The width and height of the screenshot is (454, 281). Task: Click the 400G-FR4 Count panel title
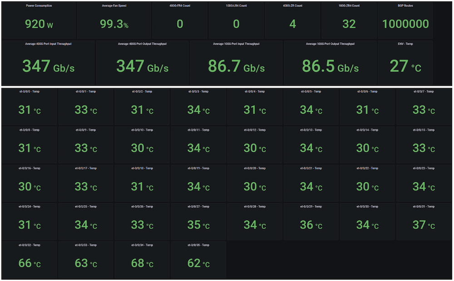point(180,5)
